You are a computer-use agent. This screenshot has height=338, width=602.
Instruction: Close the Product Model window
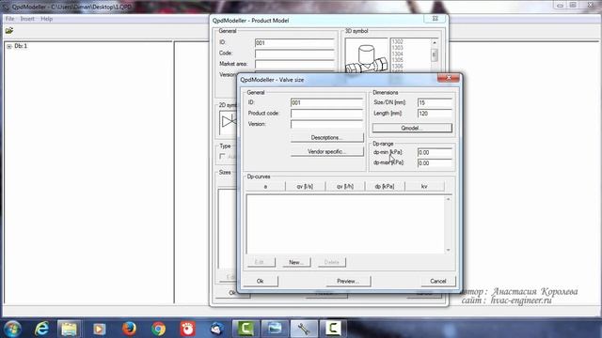(x=436, y=19)
